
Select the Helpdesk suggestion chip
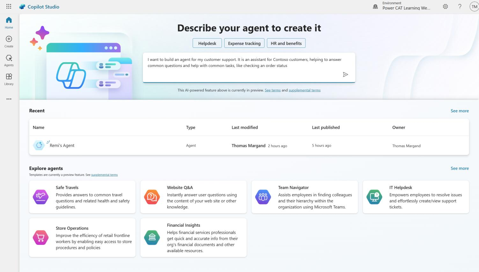point(207,43)
